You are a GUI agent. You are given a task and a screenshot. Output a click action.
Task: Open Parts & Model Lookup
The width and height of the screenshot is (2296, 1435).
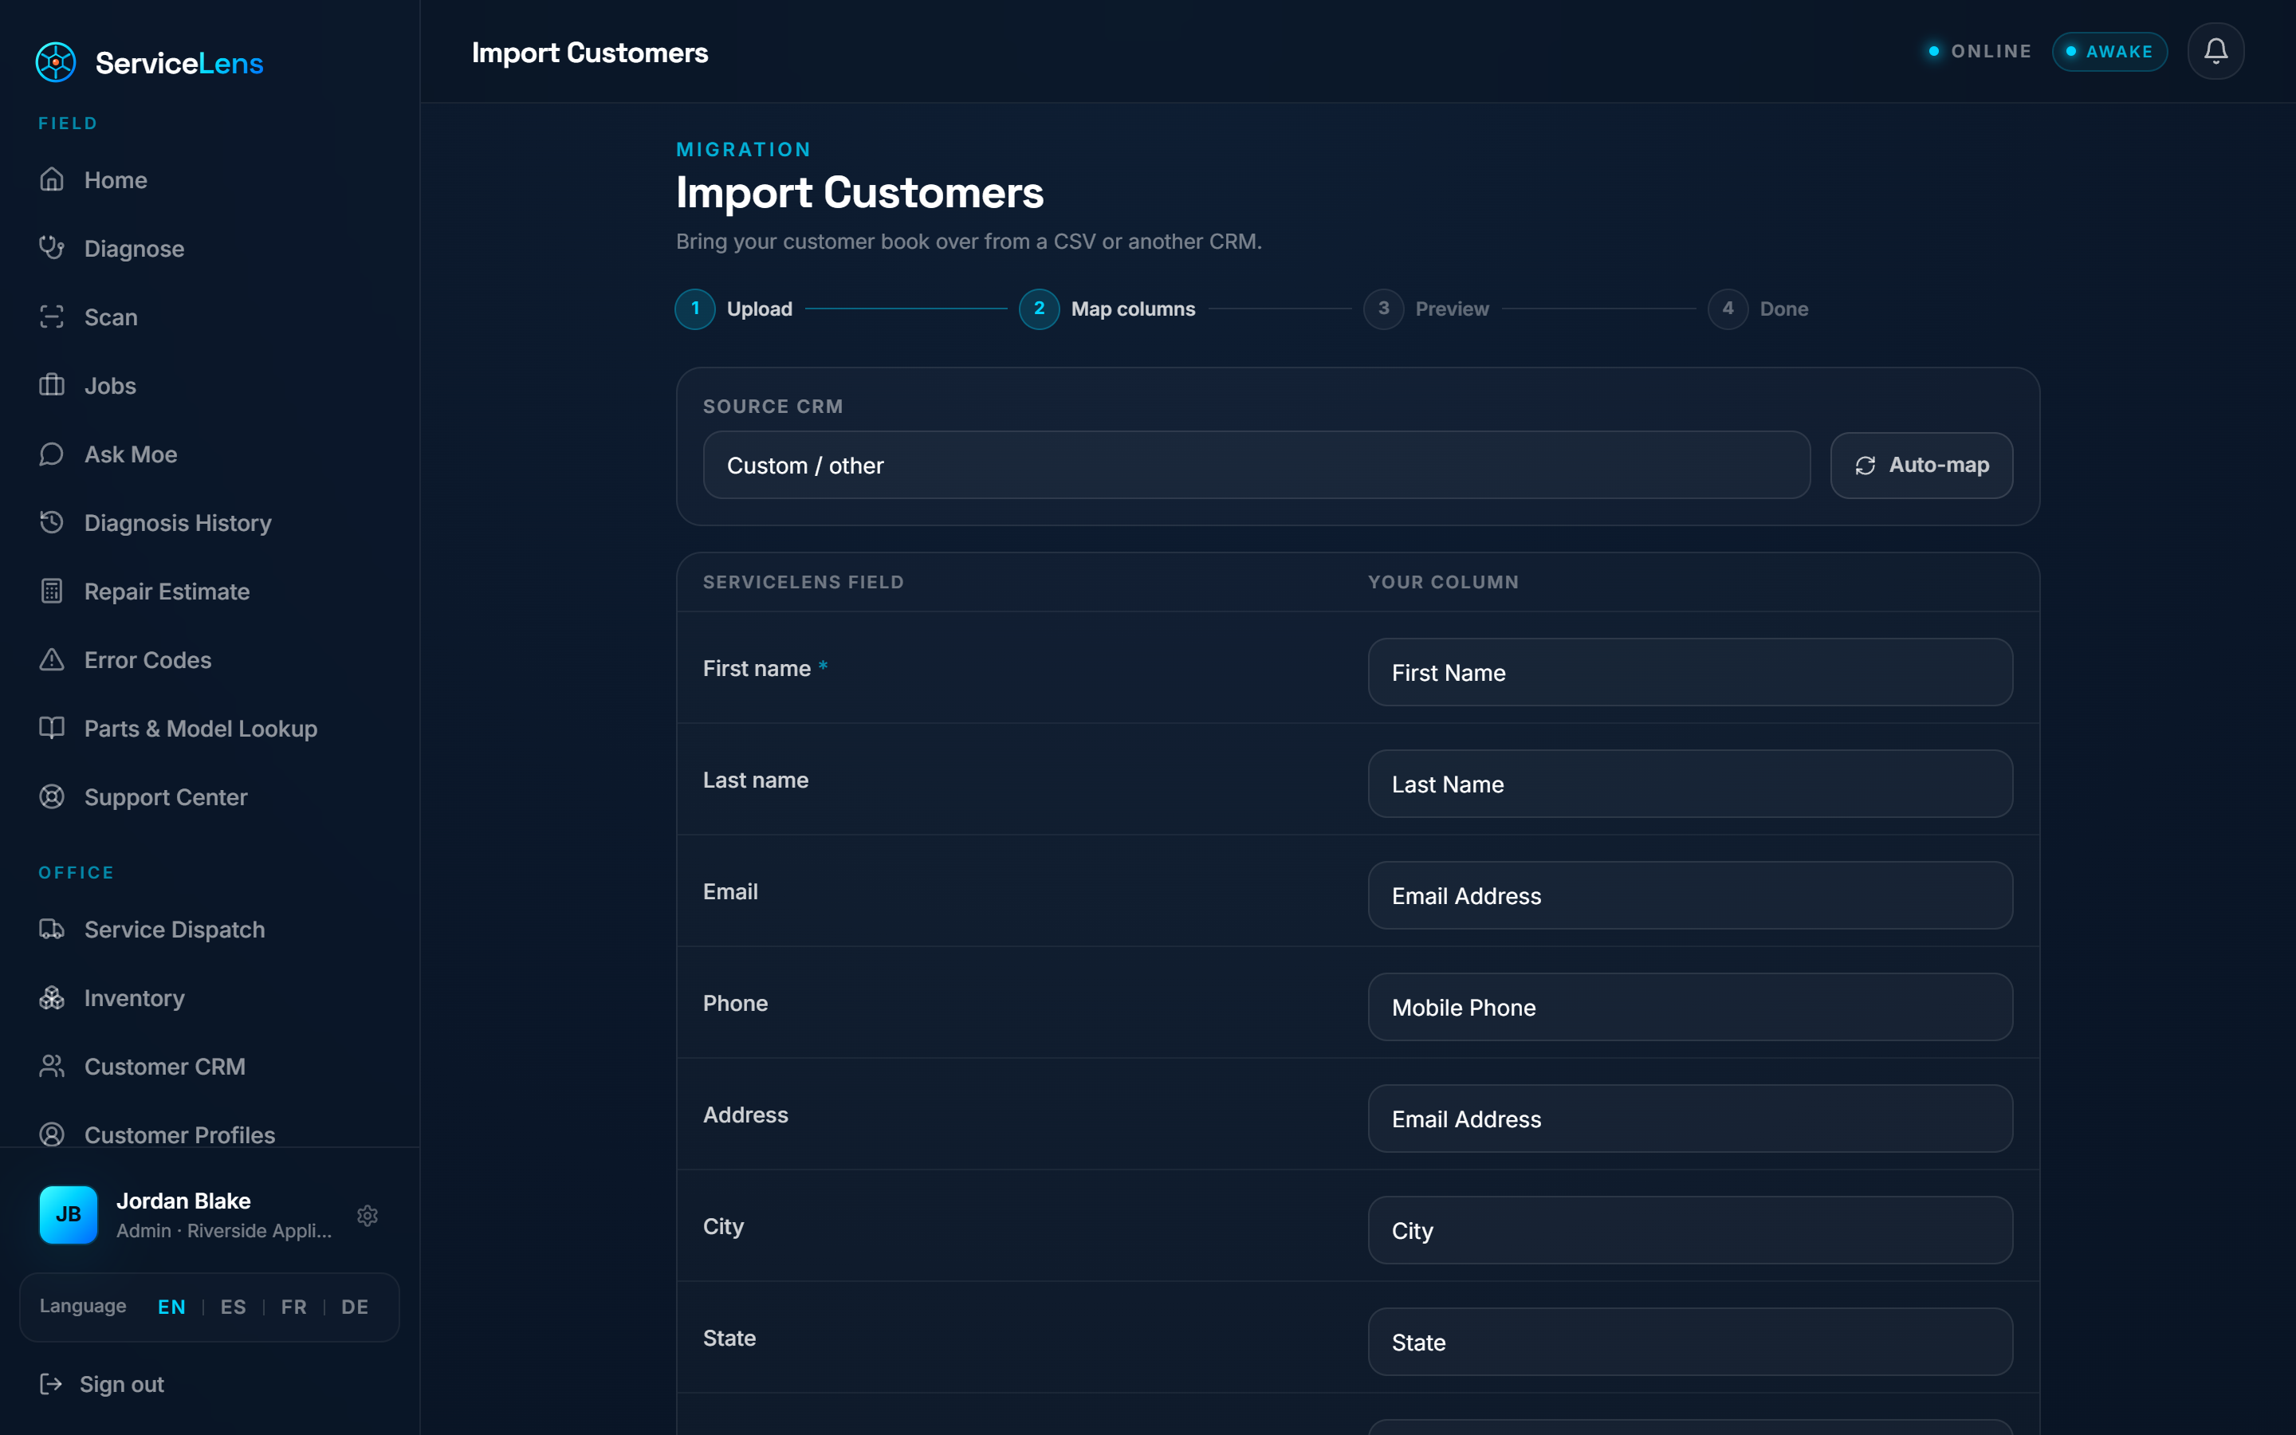pos(210,728)
